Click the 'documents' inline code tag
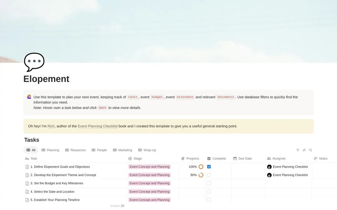 [x=226, y=97]
